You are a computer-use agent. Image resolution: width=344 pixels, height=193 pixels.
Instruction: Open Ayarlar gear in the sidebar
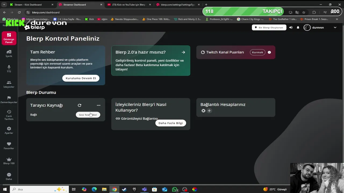tap(9, 130)
